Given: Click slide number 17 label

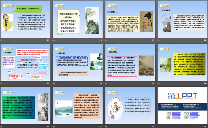Looking at the screenshot, I should tap(48, 83).
